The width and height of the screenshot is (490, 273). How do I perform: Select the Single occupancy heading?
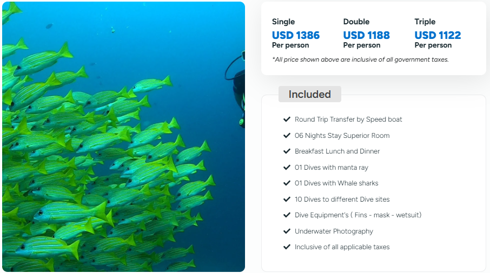point(283,22)
